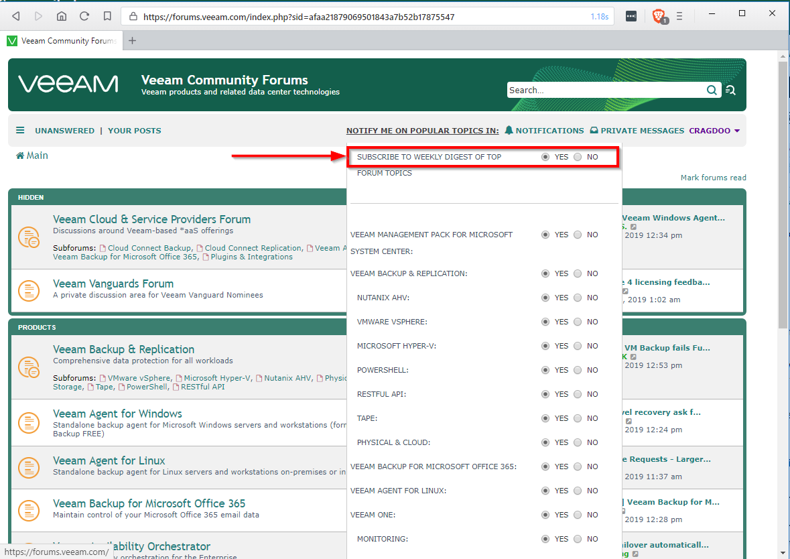
Task: Open Private Messages menu item
Action: click(x=643, y=131)
